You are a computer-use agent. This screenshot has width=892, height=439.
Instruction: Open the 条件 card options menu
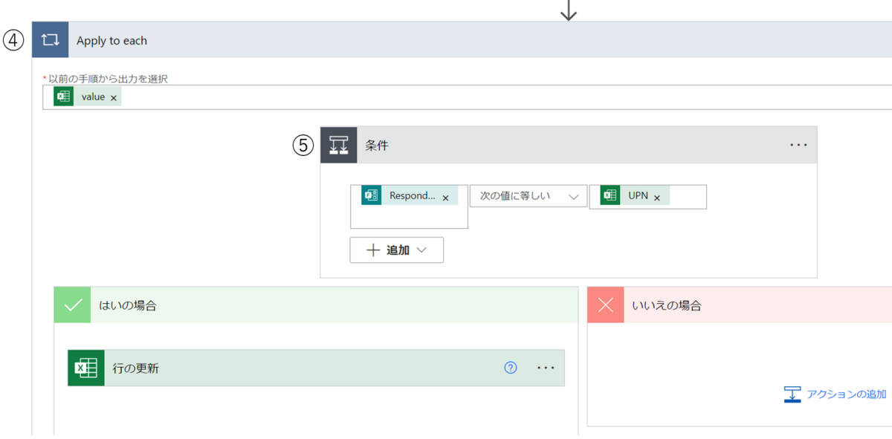point(798,146)
